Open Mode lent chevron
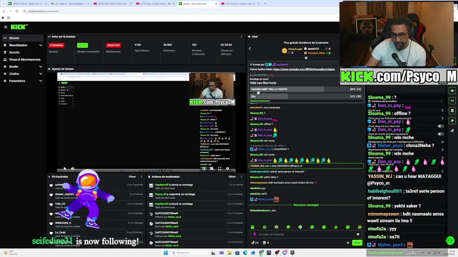The height and width of the screenshot is (257, 458). (x=442, y=110)
